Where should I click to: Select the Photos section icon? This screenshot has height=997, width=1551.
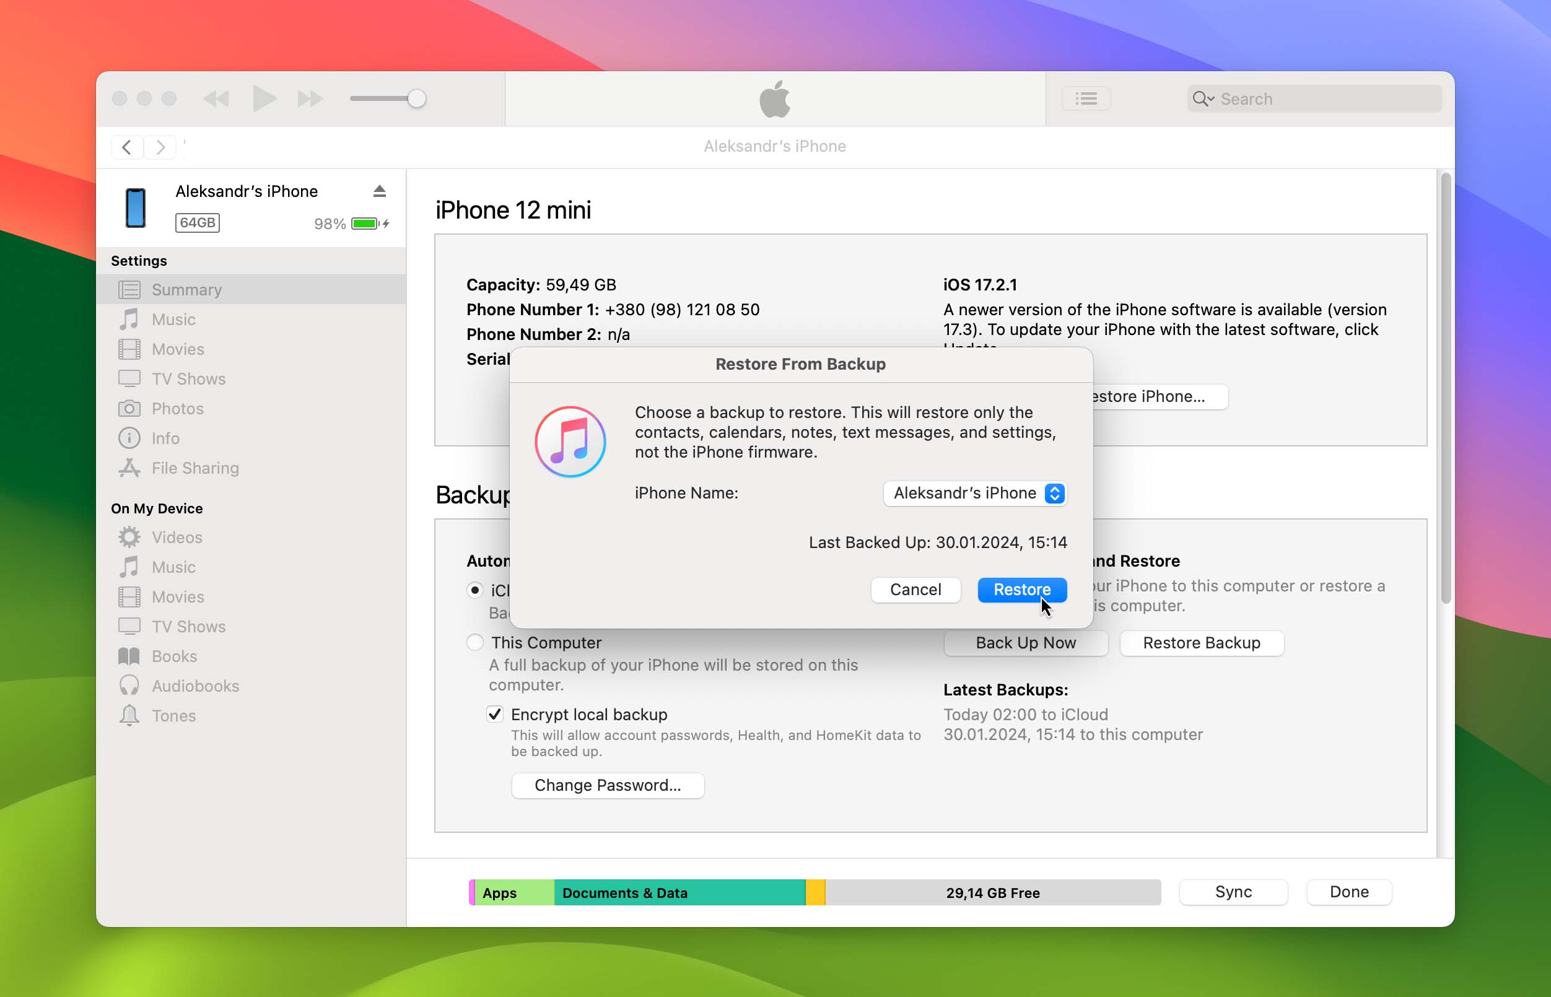[129, 408]
